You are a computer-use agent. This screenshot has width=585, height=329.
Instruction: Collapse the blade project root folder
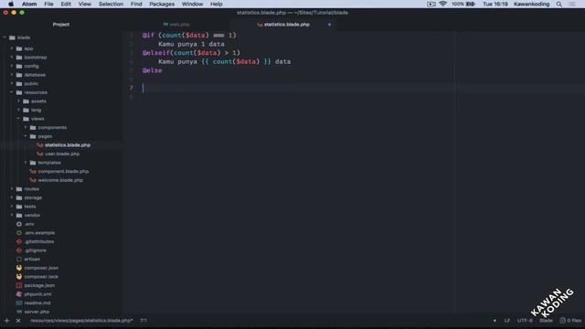pos(5,37)
